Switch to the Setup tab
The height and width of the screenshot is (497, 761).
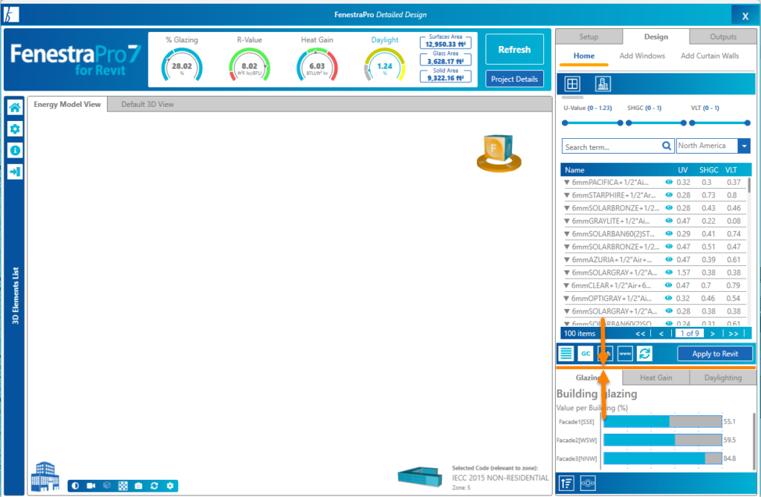click(589, 37)
